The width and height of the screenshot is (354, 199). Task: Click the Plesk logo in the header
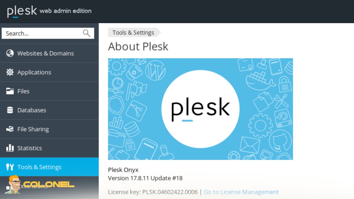point(22,11)
